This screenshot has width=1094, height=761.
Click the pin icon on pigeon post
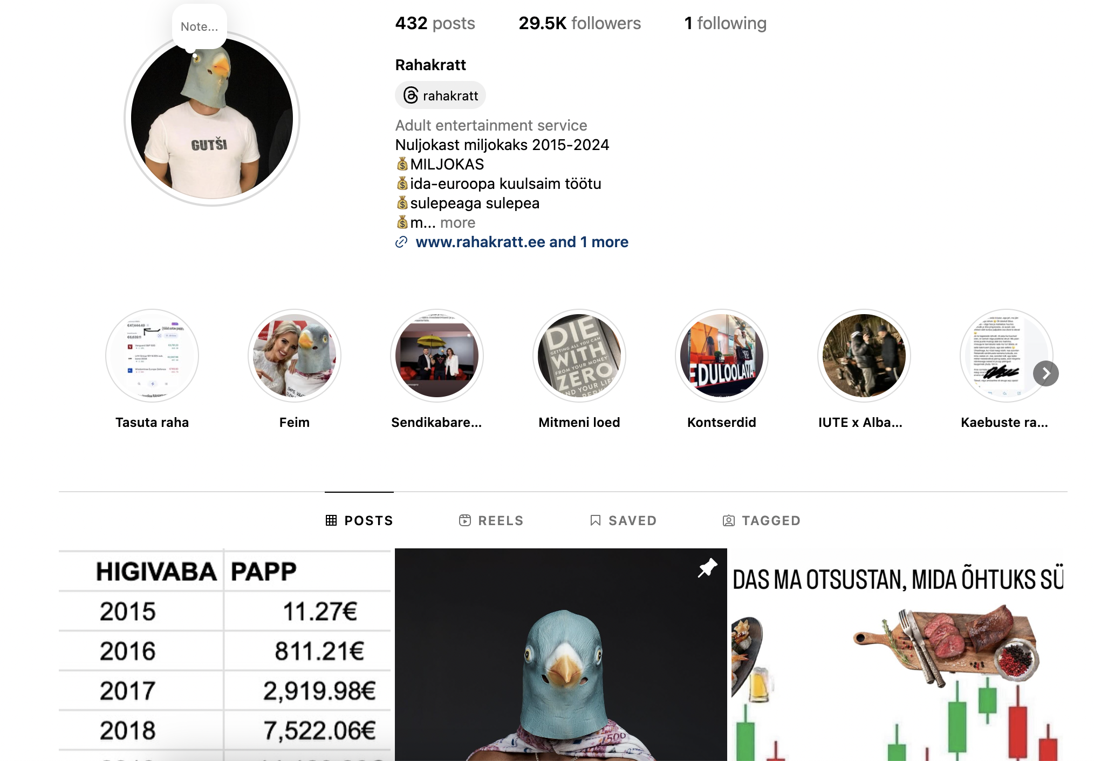tap(707, 568)
